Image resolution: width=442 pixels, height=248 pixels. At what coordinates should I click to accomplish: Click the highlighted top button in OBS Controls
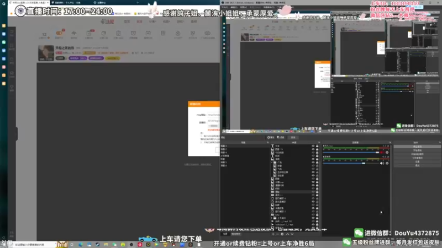point(417,147)
